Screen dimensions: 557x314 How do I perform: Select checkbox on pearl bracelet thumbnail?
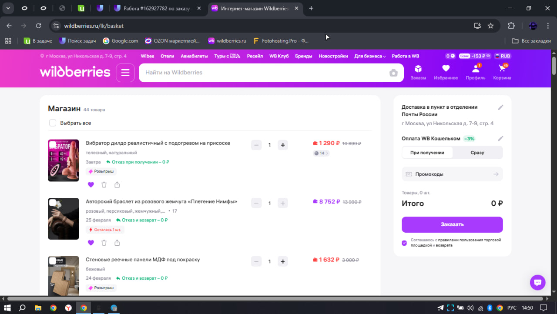tap(53, 203)
